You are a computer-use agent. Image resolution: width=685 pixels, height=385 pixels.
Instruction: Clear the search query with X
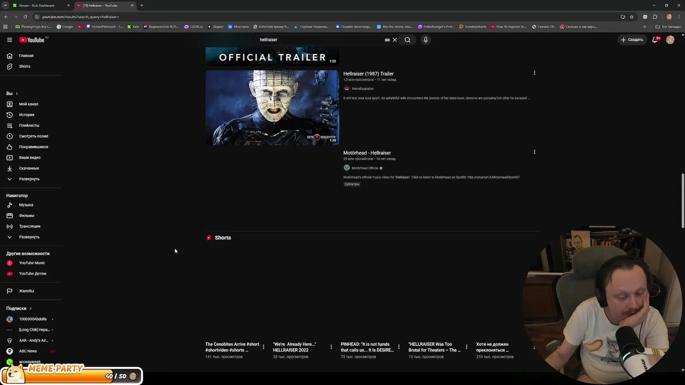point(395,40)
